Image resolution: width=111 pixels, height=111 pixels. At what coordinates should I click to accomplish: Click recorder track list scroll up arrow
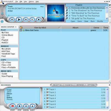click(107, 89)
